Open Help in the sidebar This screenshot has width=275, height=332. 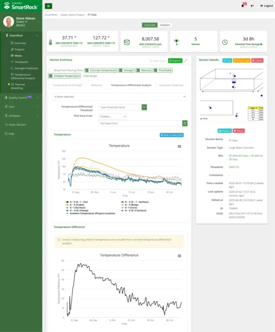tap(11, 134)
